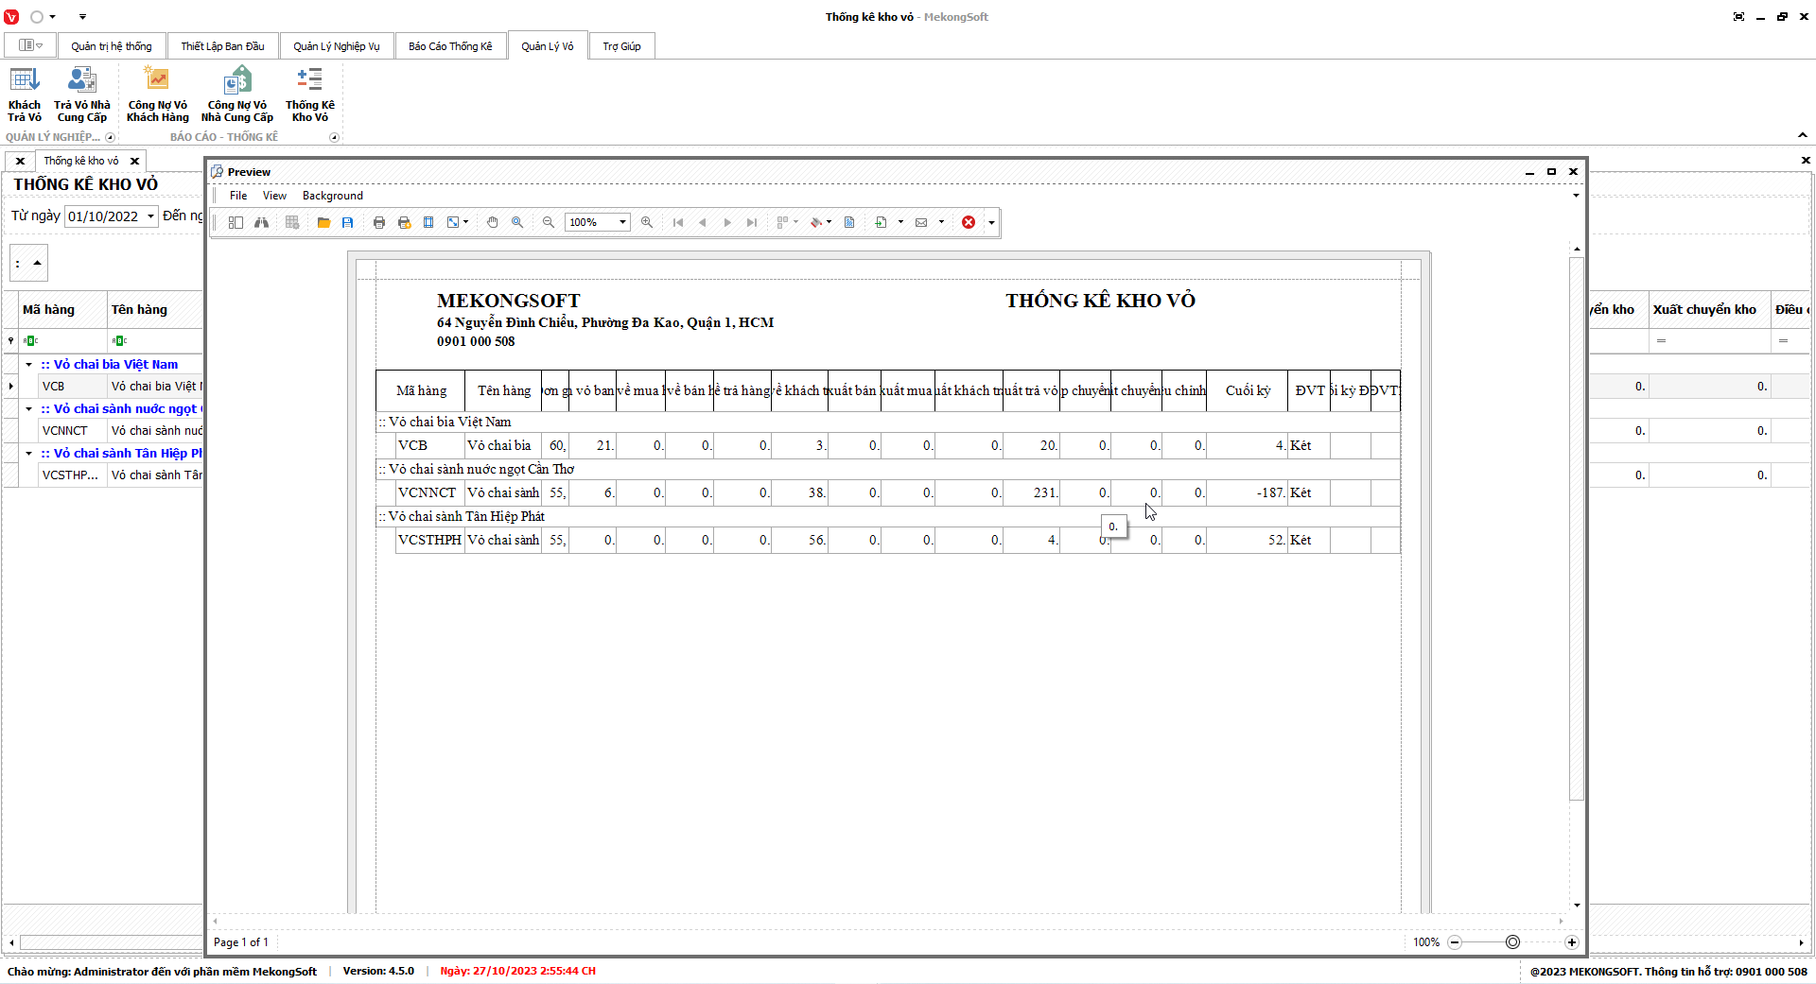Image resolution: width=1816 pixels, height=984 pixels.
Task: Launch the QUẢN LÝ NGHIỆP group dialog launcher
Action: [x=110, y=137]
